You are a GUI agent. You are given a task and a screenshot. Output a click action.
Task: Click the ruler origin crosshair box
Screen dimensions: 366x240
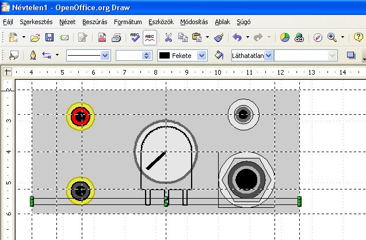click(7, 72)
